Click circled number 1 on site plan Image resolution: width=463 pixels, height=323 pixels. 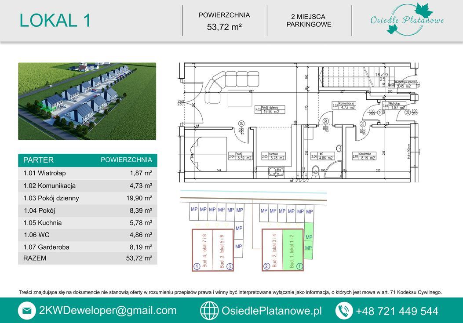pyautogui.click(x=299, y=266)
